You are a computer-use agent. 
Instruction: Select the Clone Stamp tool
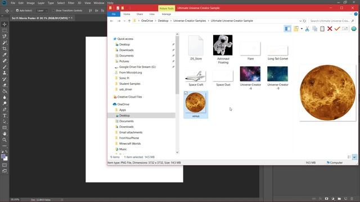4,73
